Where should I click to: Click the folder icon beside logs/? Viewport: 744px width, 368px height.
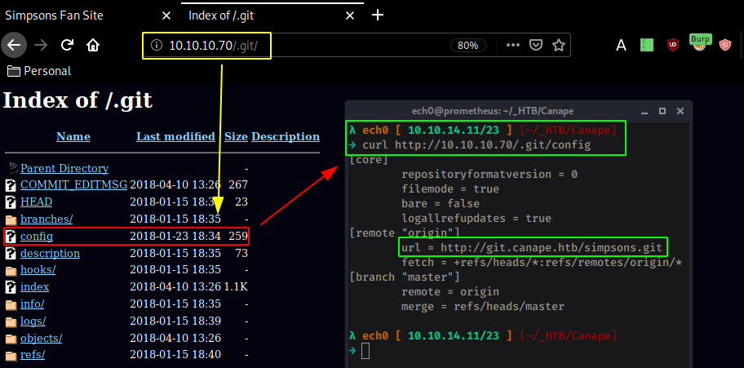point(11,321)
